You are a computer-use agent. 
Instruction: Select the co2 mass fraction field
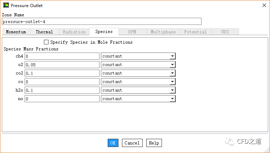point(62,73)
